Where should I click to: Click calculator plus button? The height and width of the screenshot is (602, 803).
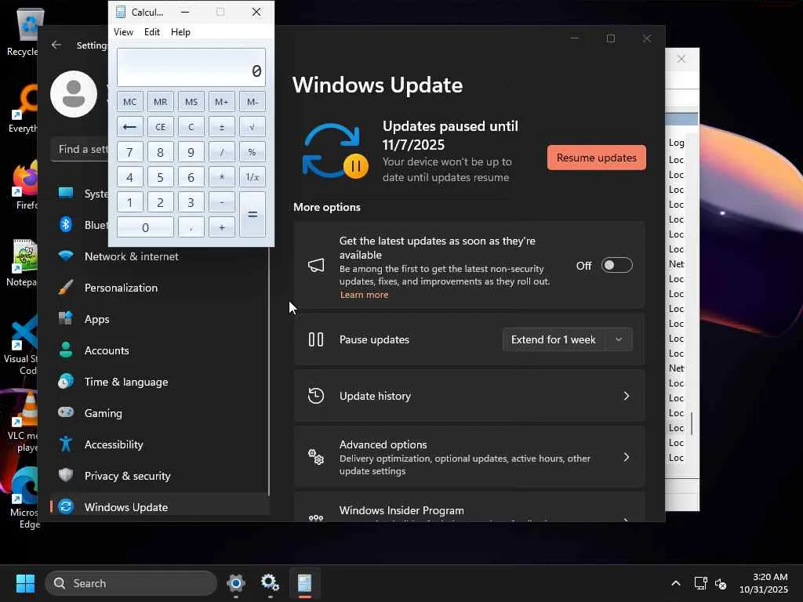click(x=222, y=227)
